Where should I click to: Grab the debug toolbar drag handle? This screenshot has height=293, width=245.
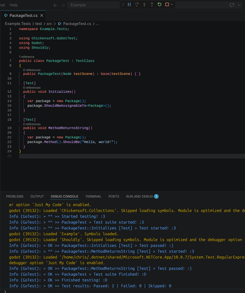123,4
